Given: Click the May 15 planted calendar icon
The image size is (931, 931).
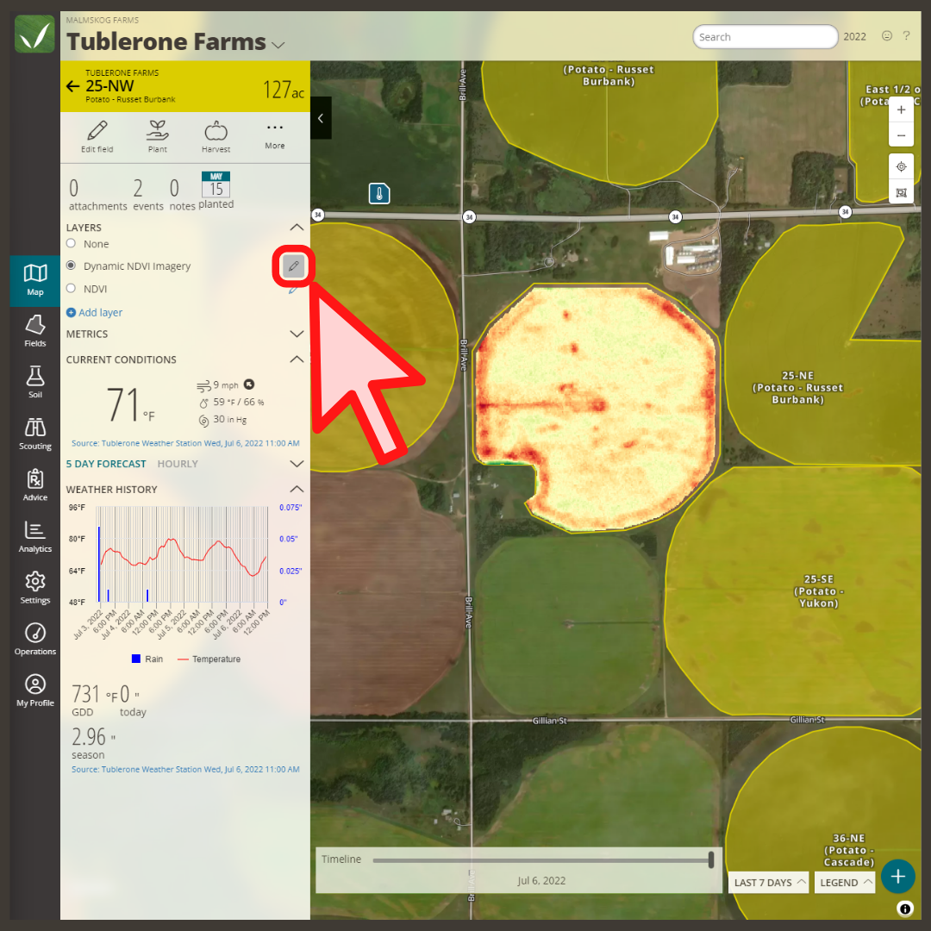Looking at the screenshot, I should 216,184.
